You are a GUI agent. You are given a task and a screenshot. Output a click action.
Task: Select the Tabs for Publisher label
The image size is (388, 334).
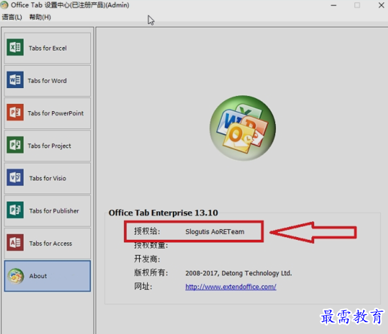pyautogui.click(x=54, y=211)
